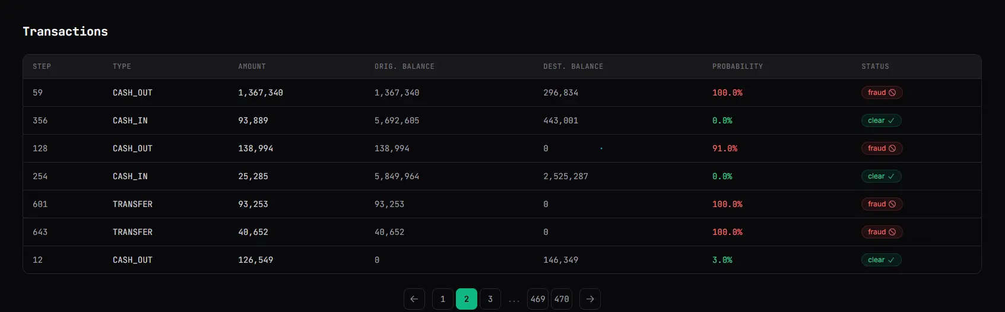Viewport: 1005px width, 312px height.
Task: Go to next page arrow
Action: point(590,299)
